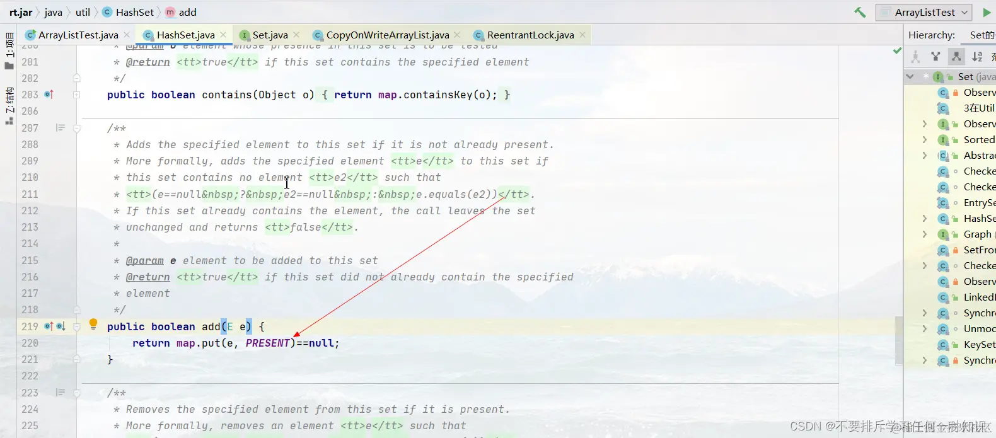Click the yellow intention lightbulb on line 219
This screenshot has width=996, height=438.
coord(93,325)
